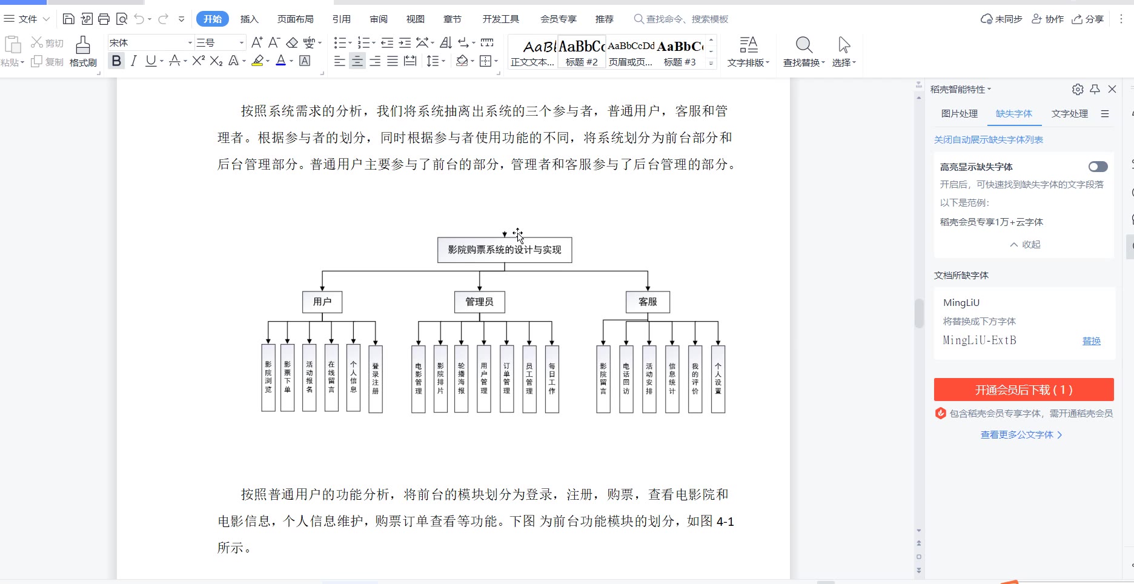Click the Undo arrow icon
The height and width of the screenshot is (584, 1134).
[139, 19]
